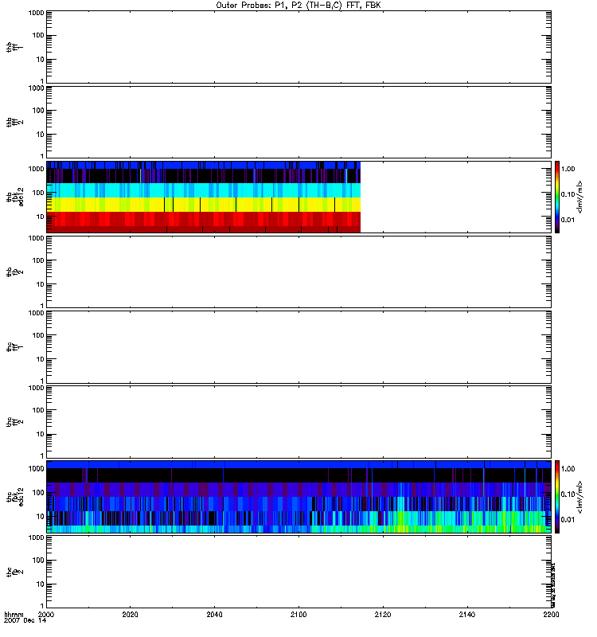Click the plot title 'Outer Probes: P1, P2 (TH-B,C) FFT, FBK'

pos(298,5)
